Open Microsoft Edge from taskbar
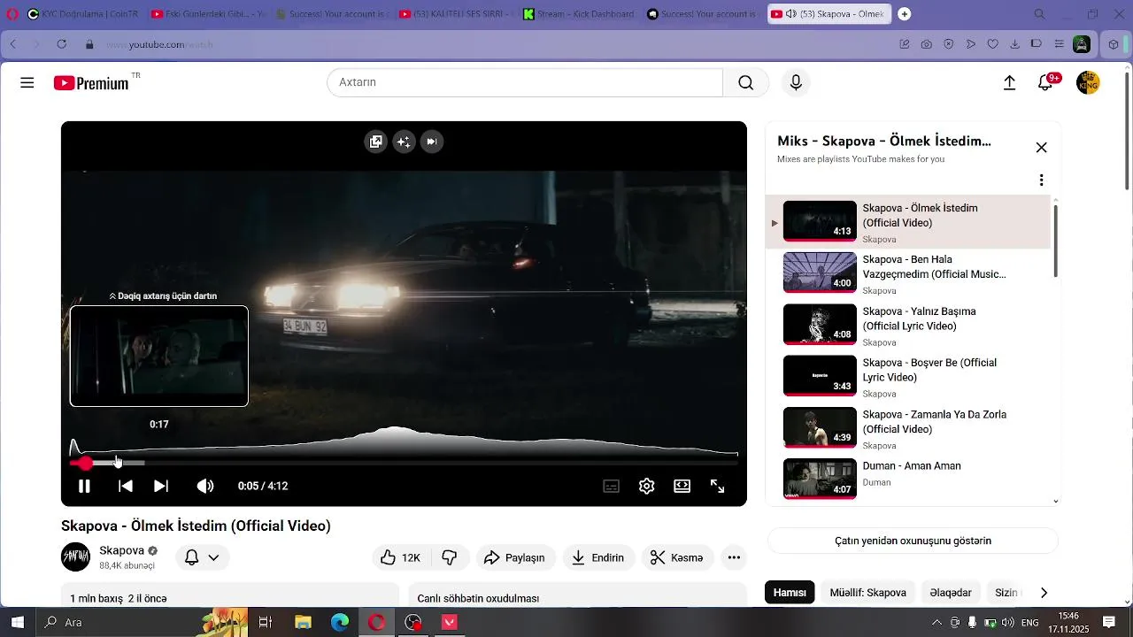The width and height of the screenshot is (1133, 637). [x=340, y=622]
